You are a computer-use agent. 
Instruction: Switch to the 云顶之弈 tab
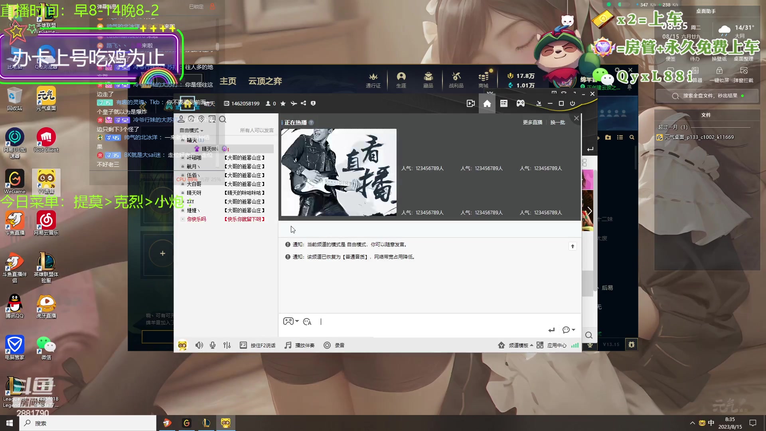pyautogui.click(x=265, y=81)
